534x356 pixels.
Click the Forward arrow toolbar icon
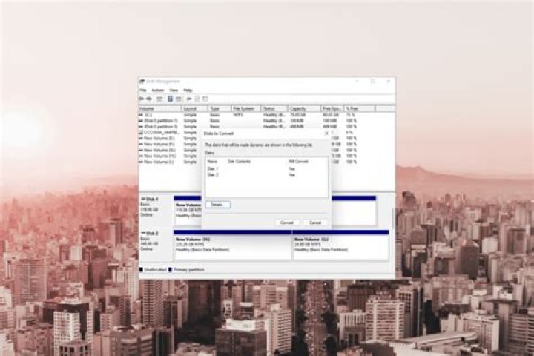click(149, 99)
